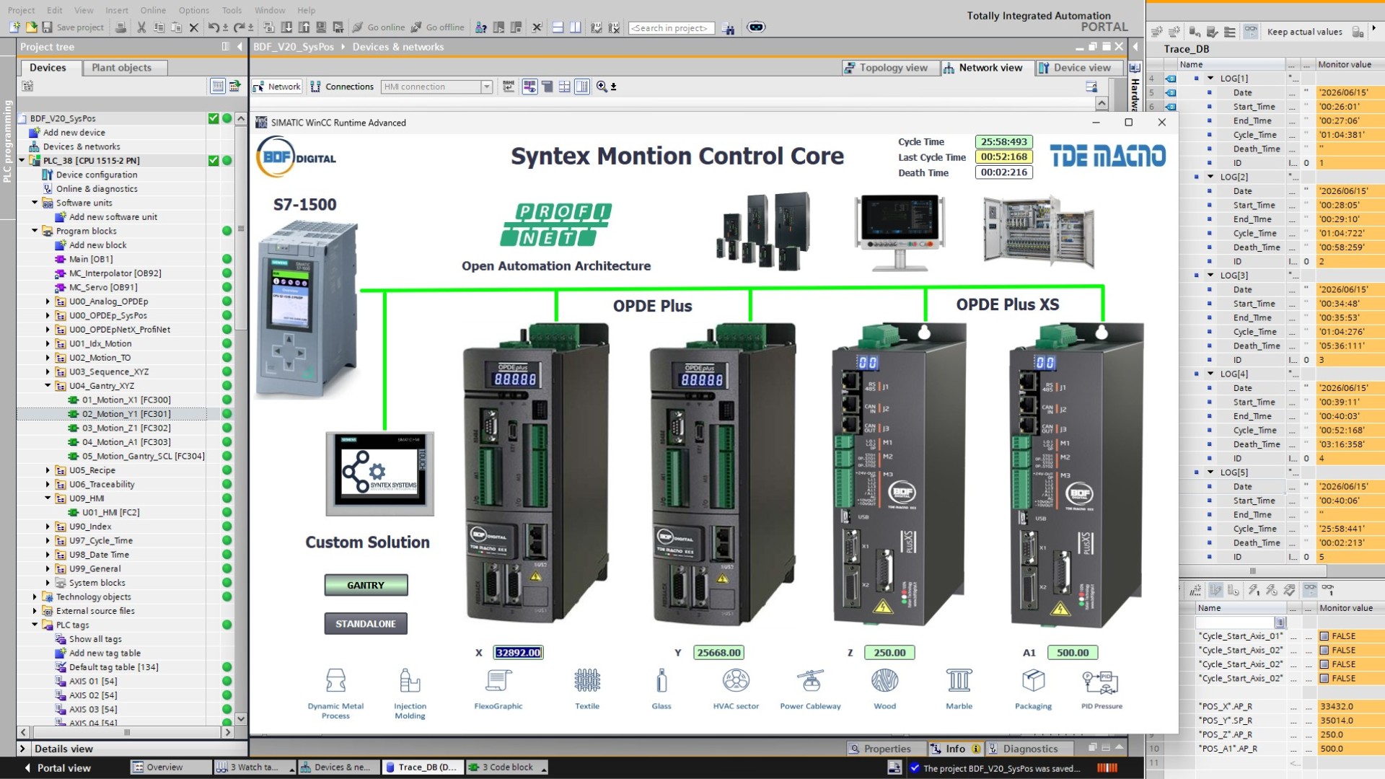1385x779 pixels.
Task: Switch to Device view tab
Action: tap(1080, 68)
